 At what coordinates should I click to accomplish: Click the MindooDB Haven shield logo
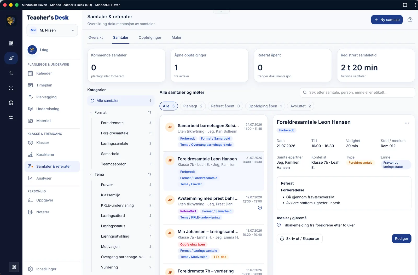(x=11, y=20)
